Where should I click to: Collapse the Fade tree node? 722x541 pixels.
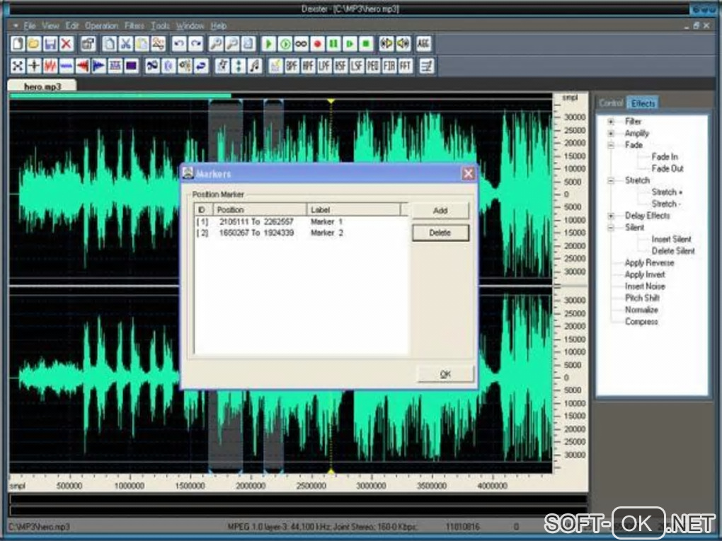pyautogui.click(x=611, y=145)
